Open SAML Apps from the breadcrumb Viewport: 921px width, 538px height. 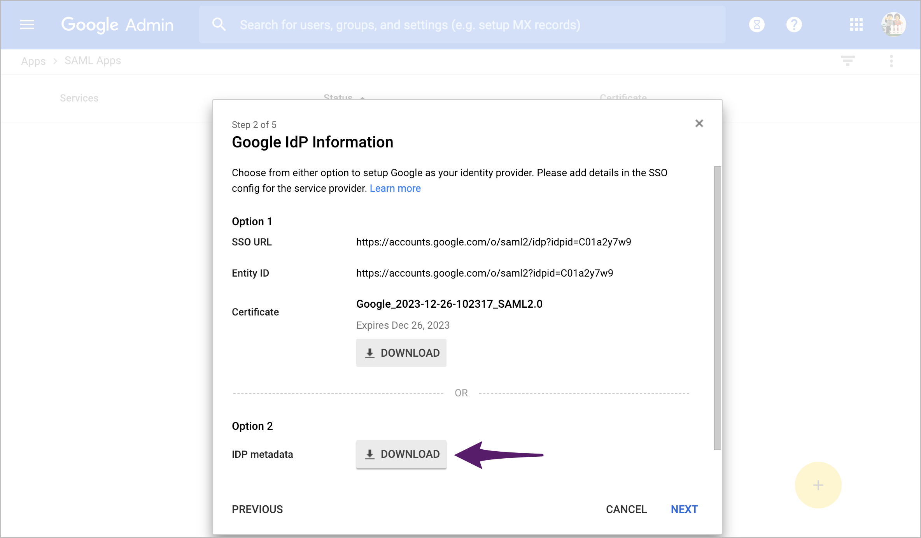tap(92, 61)
